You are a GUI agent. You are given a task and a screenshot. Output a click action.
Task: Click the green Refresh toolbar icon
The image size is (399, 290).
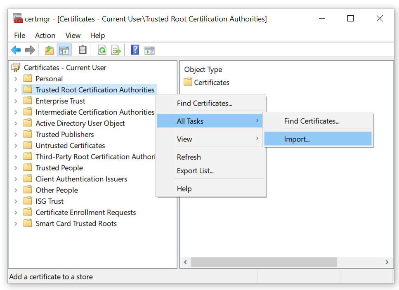(102, 50)
